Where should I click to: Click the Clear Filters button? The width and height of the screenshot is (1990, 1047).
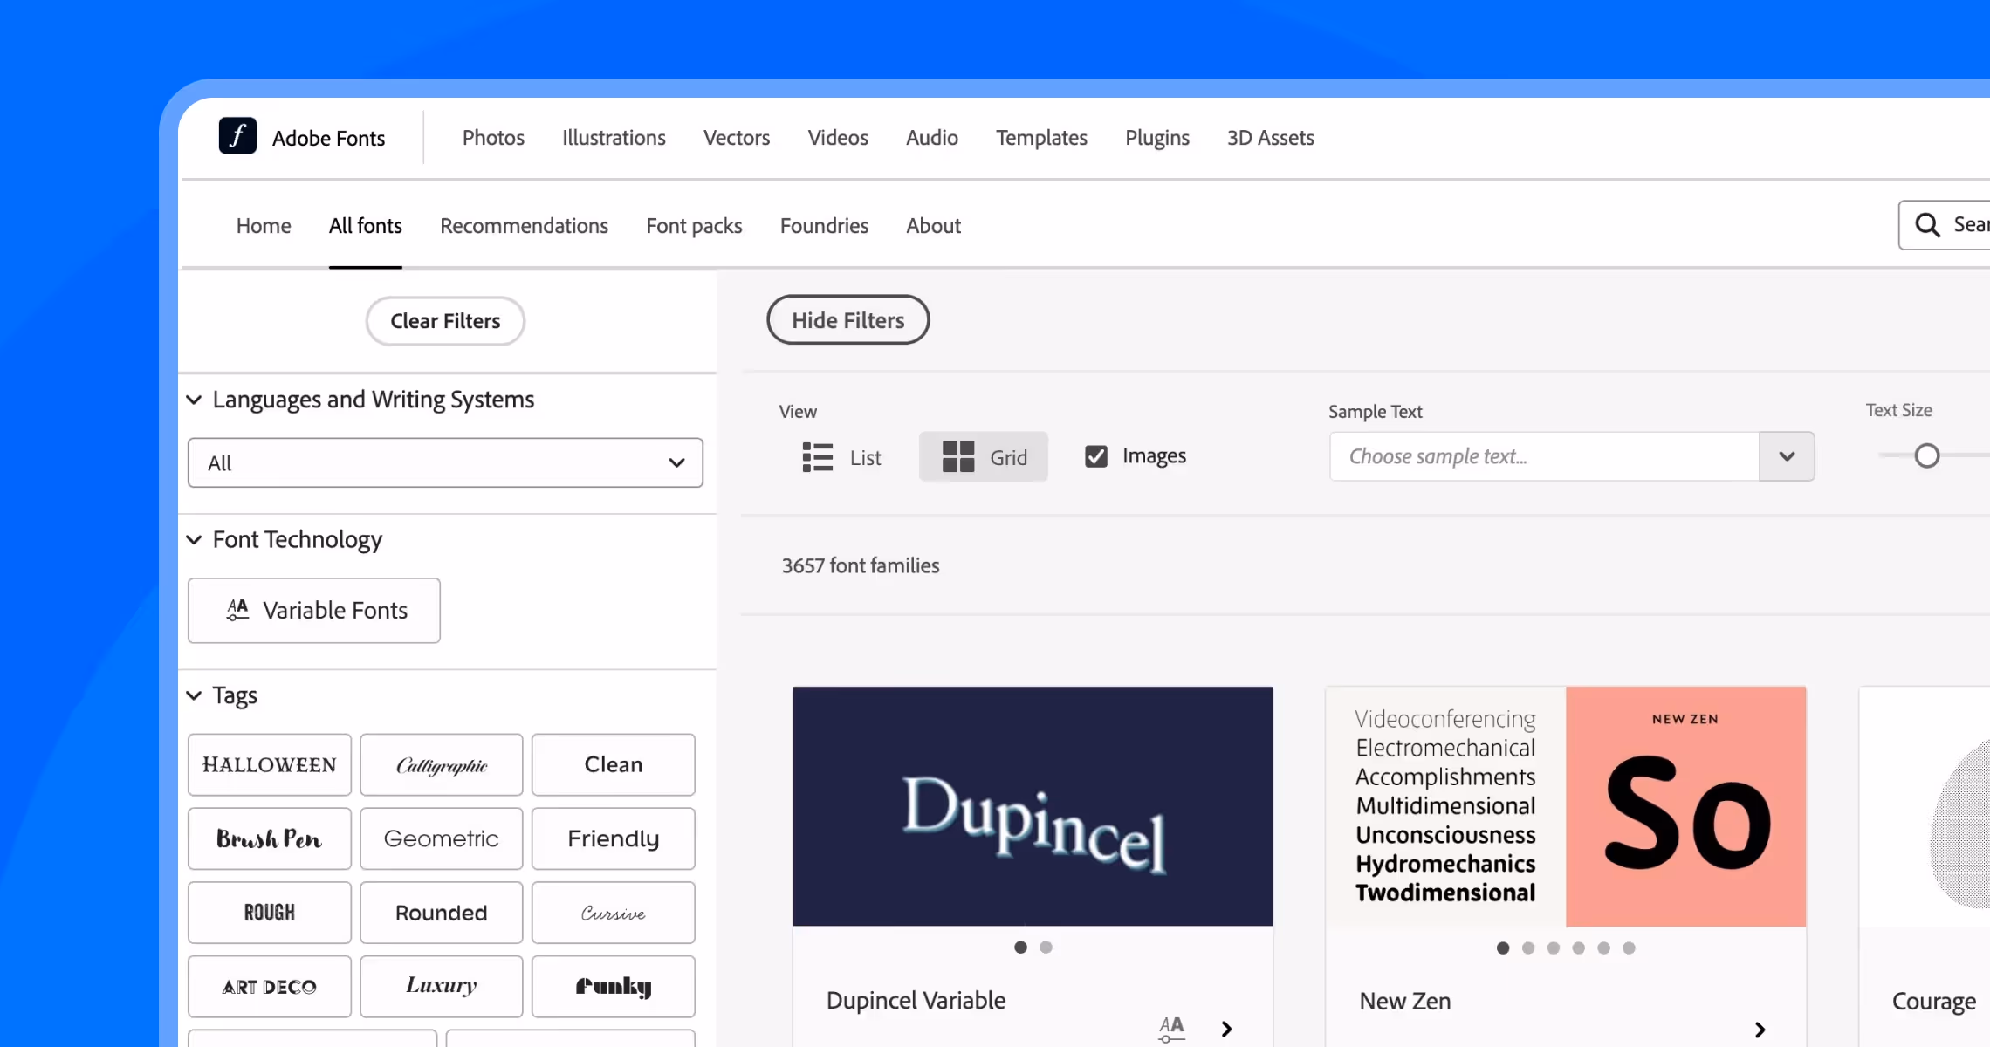tap(444, 320)
